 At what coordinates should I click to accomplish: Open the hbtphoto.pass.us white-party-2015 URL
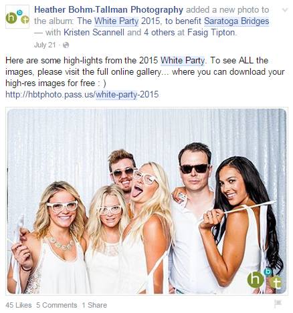(82, 95)
